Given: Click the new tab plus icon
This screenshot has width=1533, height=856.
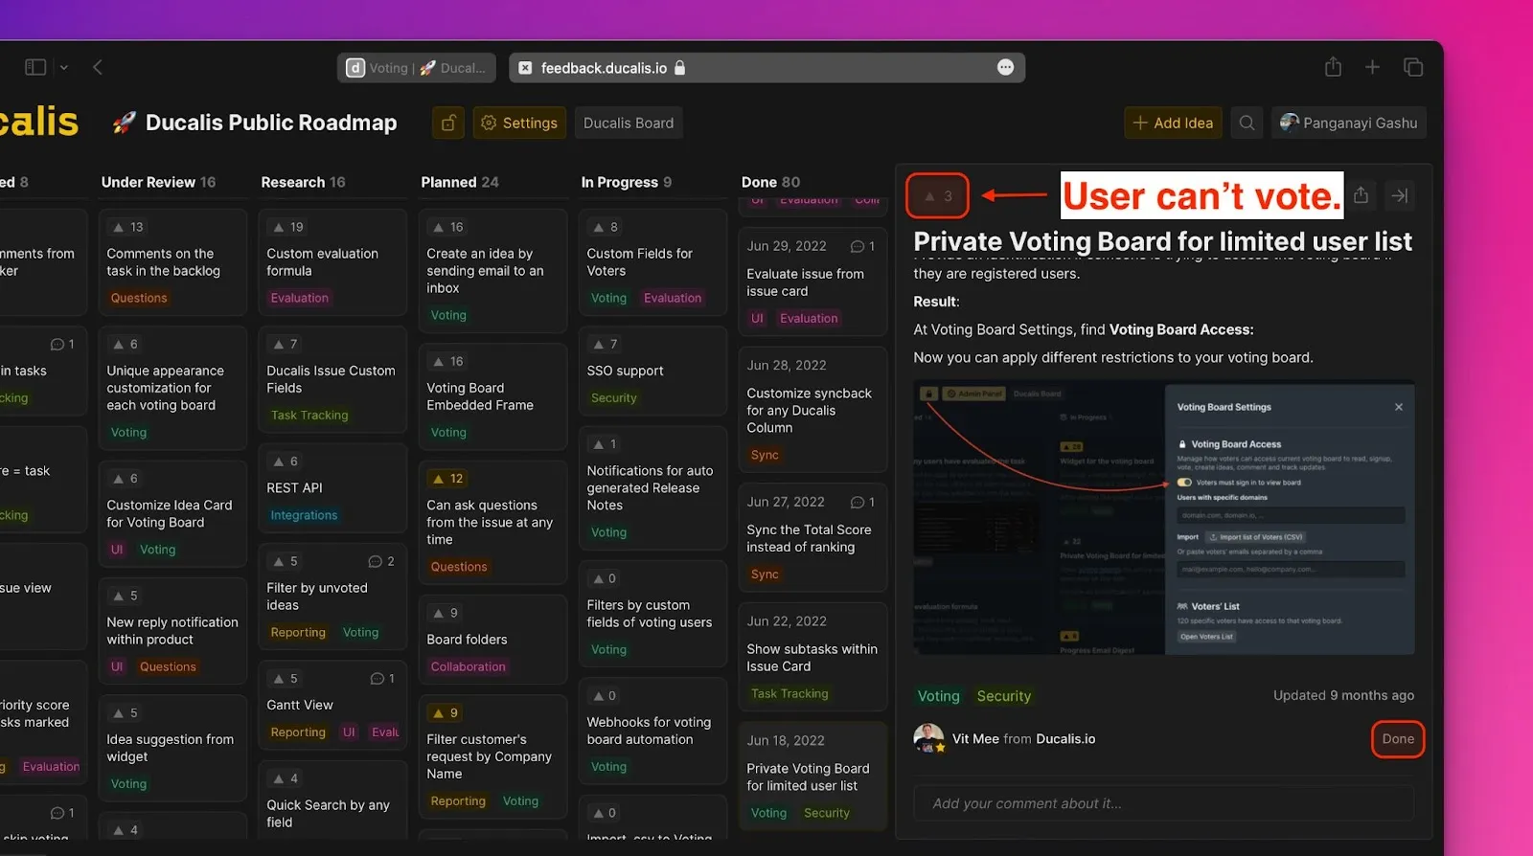Looking at the screenshot, I should [x=1372, y=67].
